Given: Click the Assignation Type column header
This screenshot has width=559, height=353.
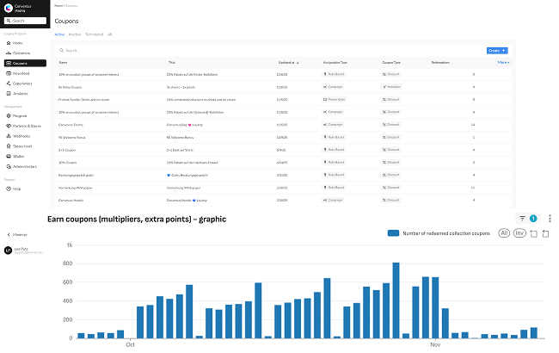Looking at the screenshot, I should [x=335, y=63].
